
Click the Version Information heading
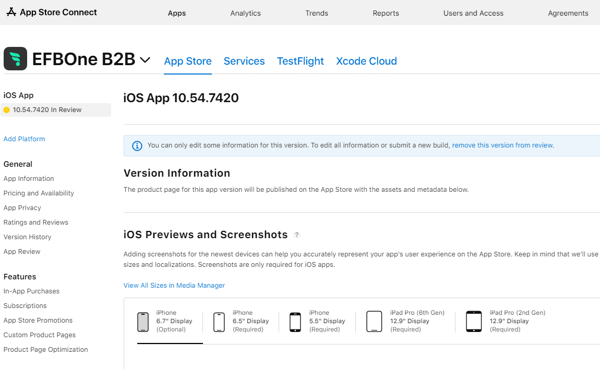pos(177,173)
